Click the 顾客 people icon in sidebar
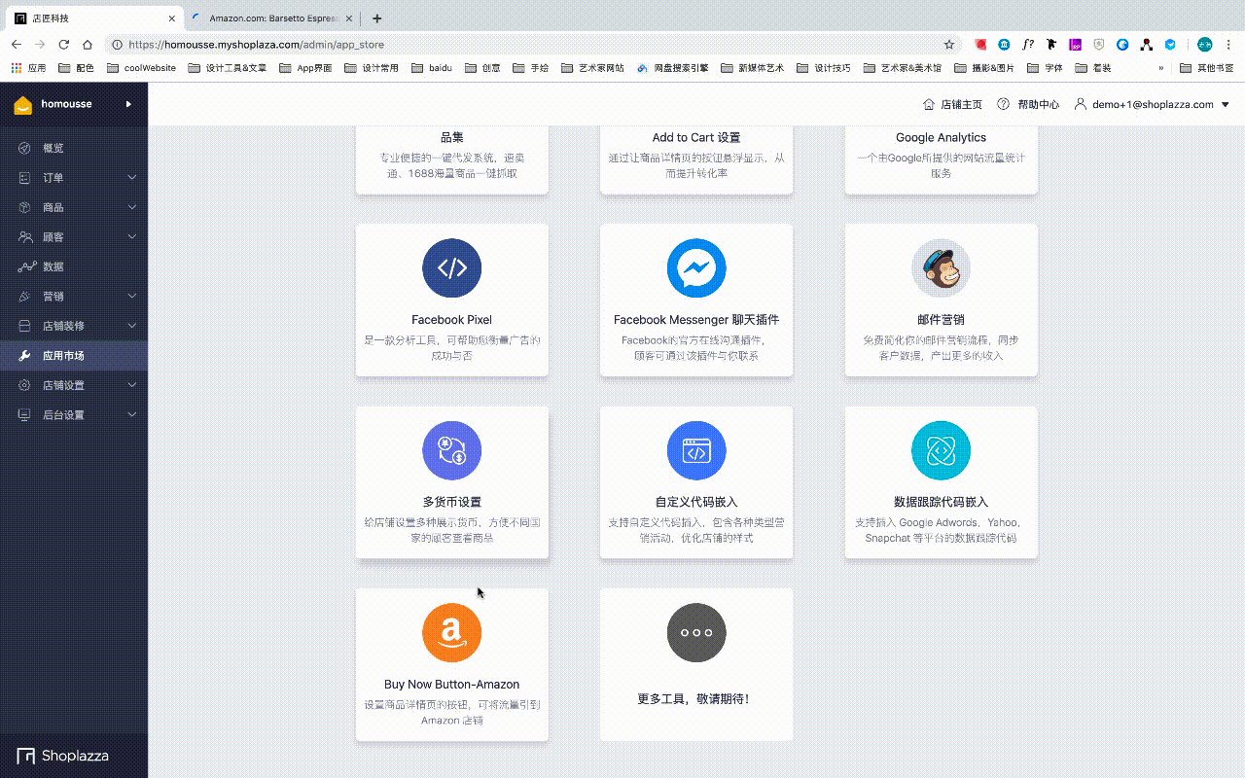The width and height of the screenshot is (1245, 778). pos(26,237)
